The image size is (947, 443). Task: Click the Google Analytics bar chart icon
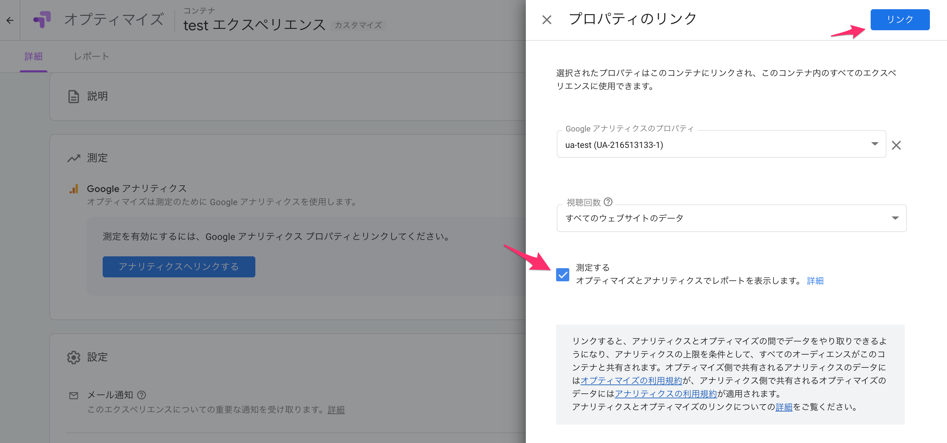[x=74, y=189]
